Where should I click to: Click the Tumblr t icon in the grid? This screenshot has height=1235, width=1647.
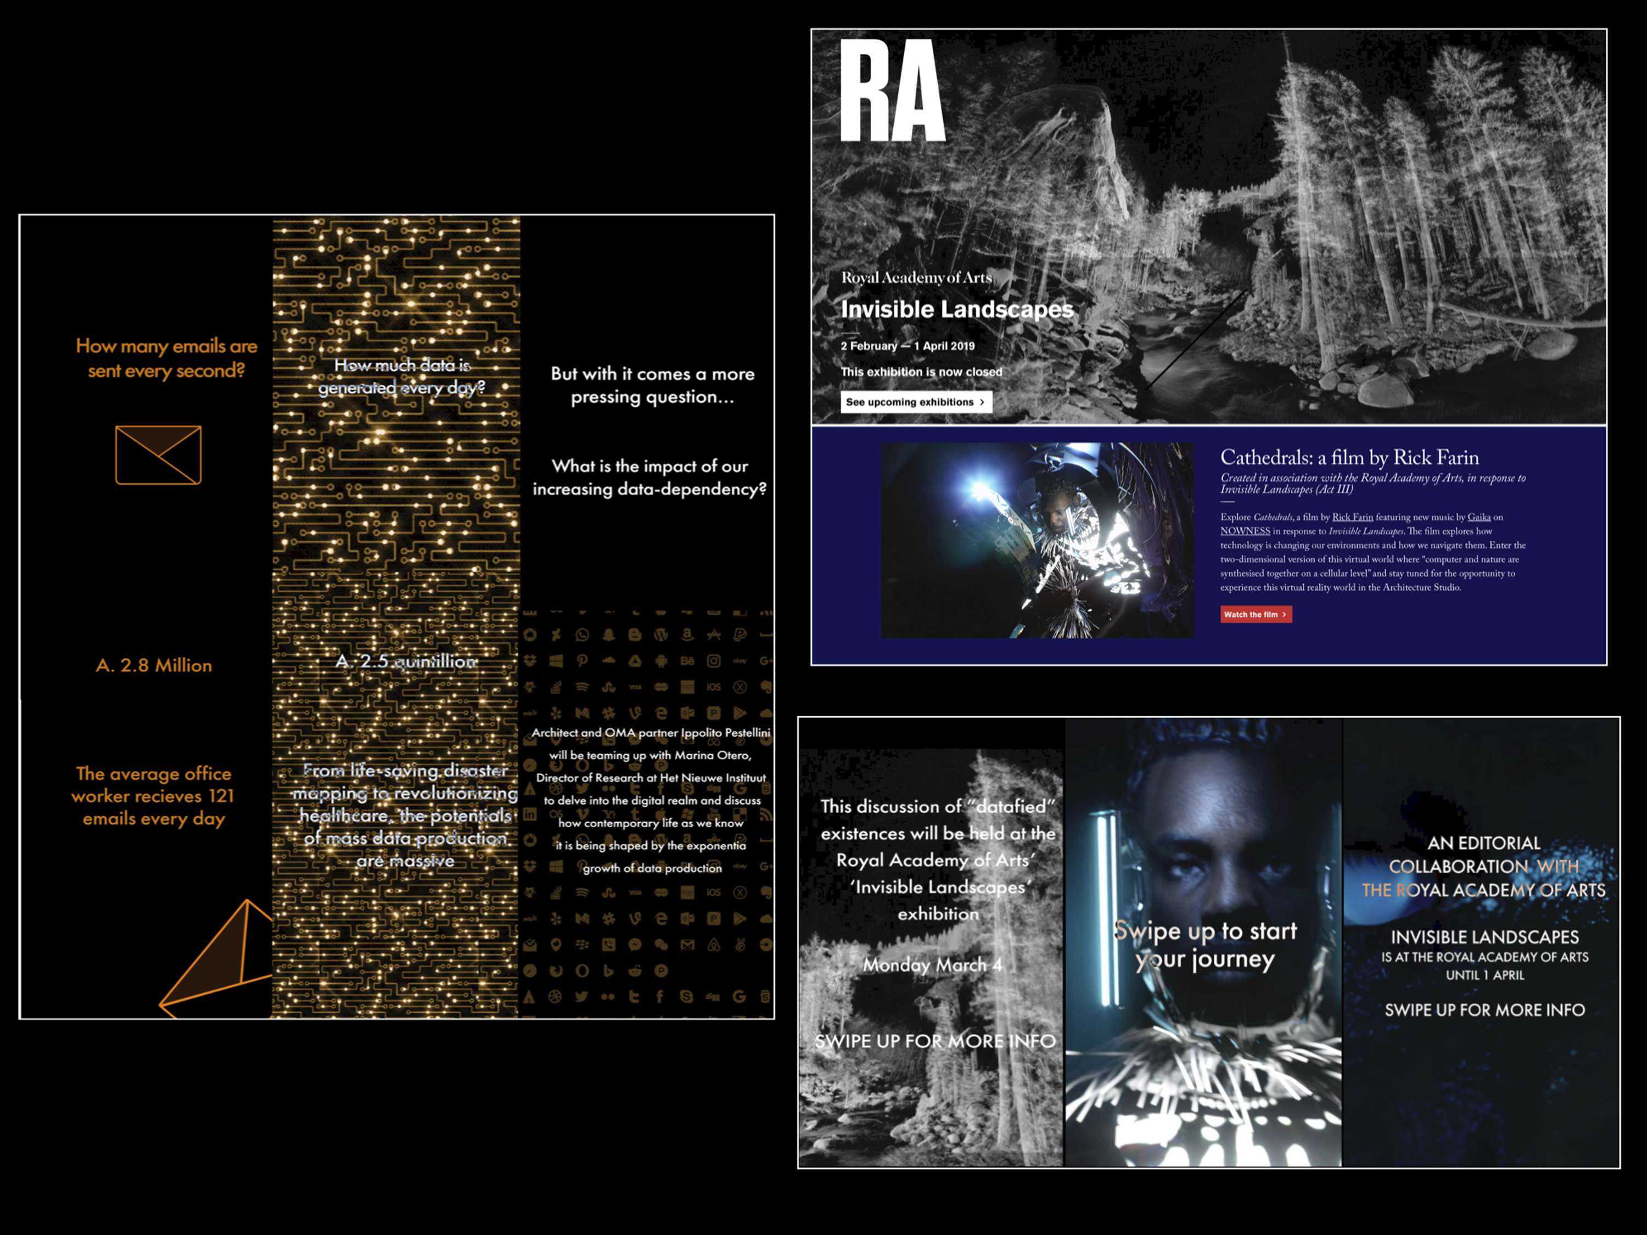(x=635, y=997)
